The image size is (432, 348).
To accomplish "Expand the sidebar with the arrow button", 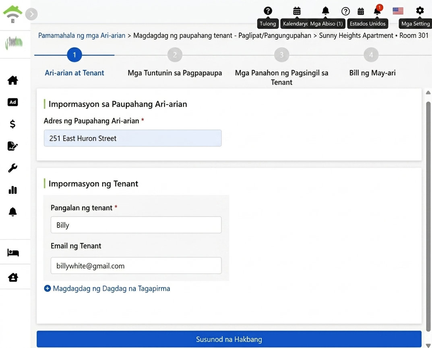I will 31,14.
